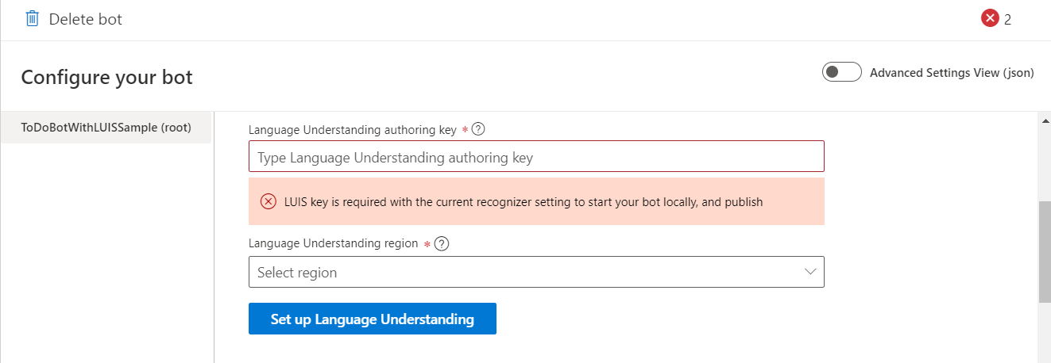The width and height of the screenshot is (1051, 363).
Task: Click the Configure your bot heading
Action: click(x=106, y=77)
